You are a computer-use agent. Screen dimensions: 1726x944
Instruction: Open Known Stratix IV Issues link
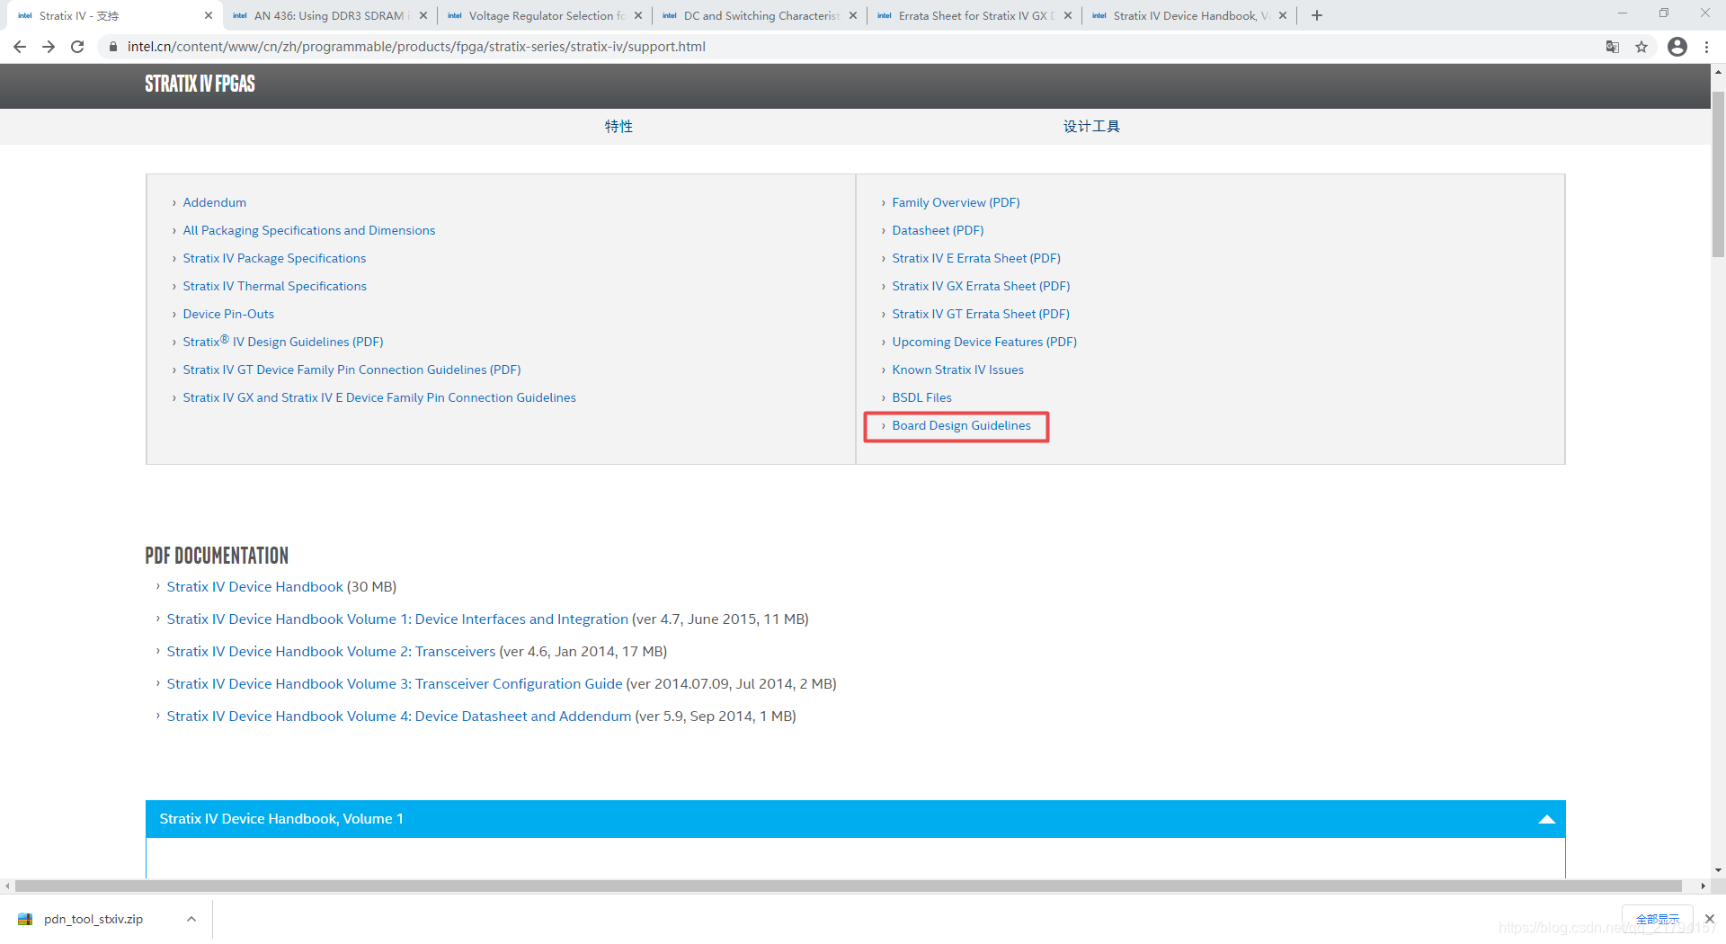pos(957,370)
